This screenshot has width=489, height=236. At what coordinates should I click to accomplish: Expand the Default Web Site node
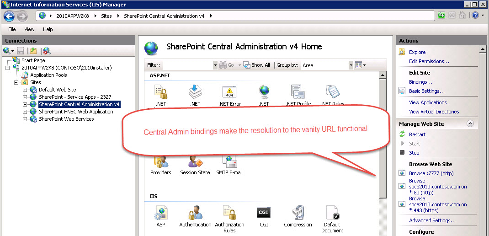point(25,90)
